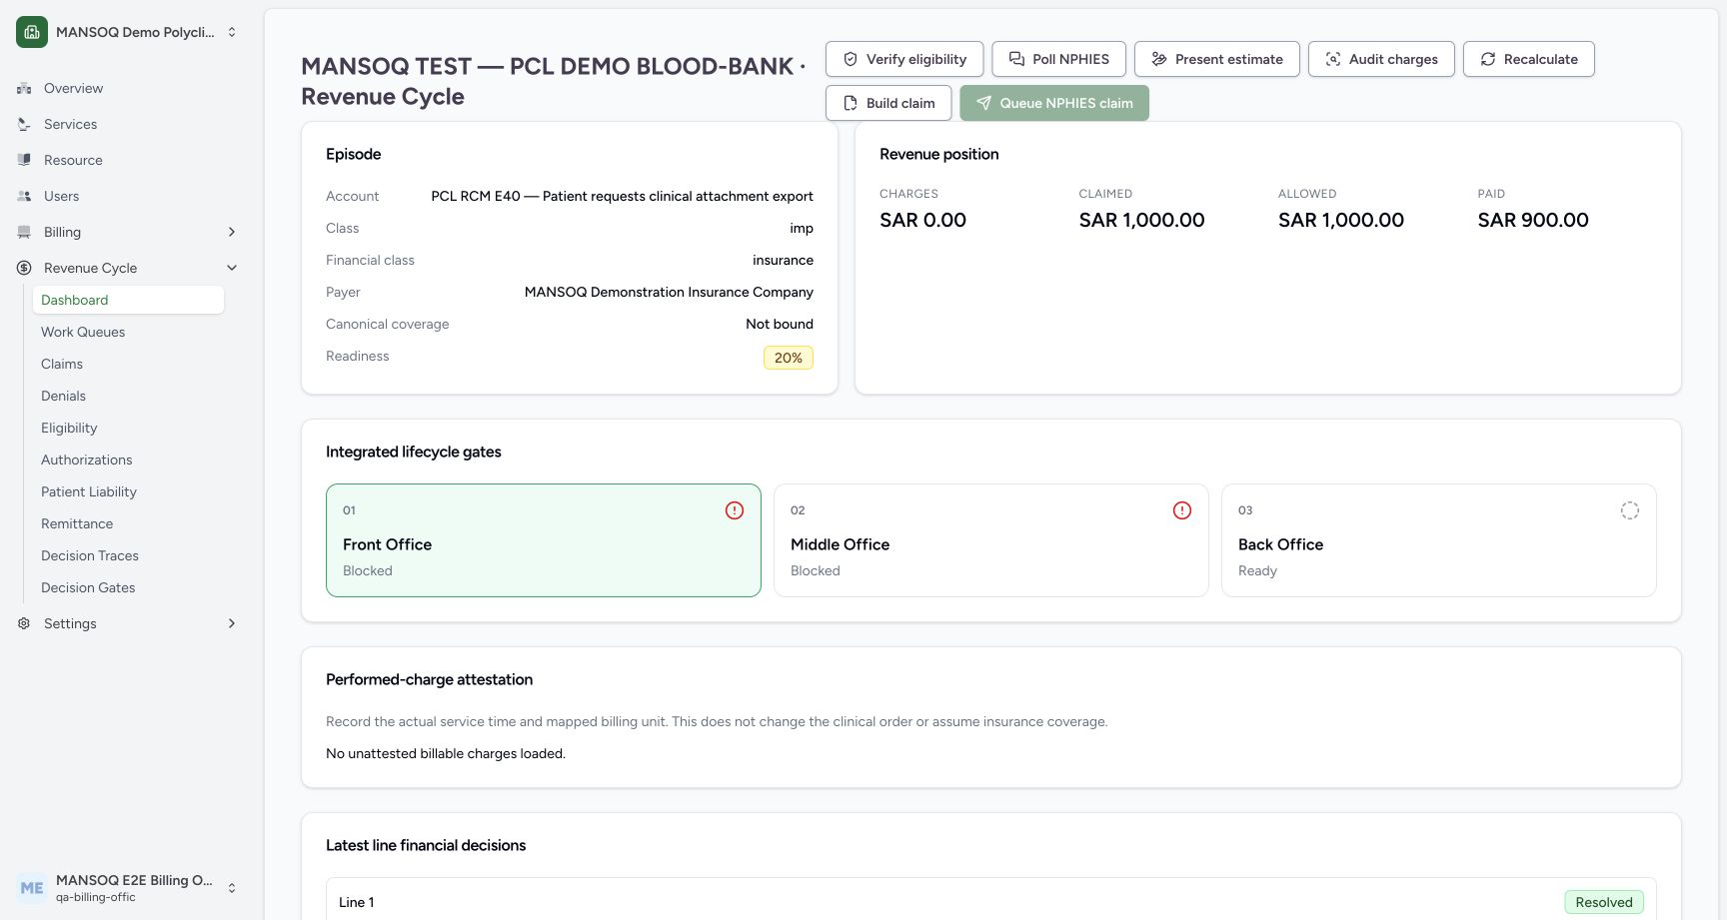The height and width of the screenshot is (920, 1727).
Task: Click the Revenue Cycle dollar icon
Action: pos(24,268)
